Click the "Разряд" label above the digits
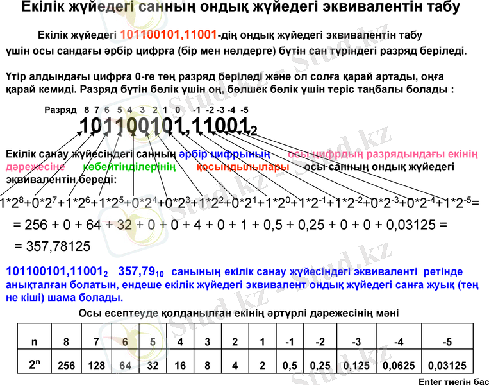Image resolution: width=489 pixels, height=385 pixels. [60, 110]
